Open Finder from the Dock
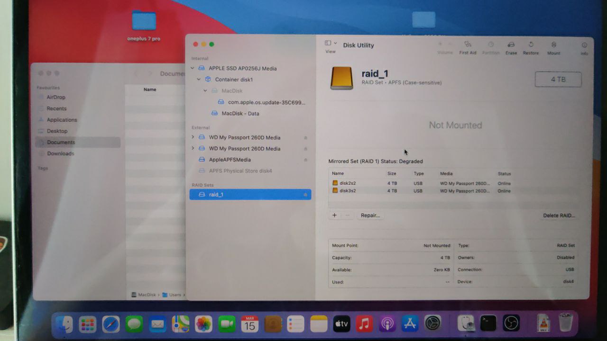607x341 pixels. tap(64, 324)
